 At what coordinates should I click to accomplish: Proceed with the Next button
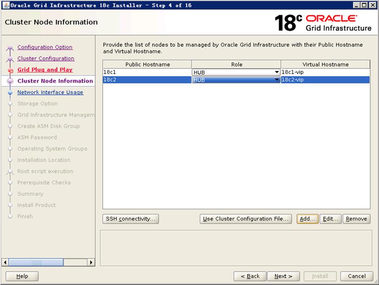click(x=284, y=276)
